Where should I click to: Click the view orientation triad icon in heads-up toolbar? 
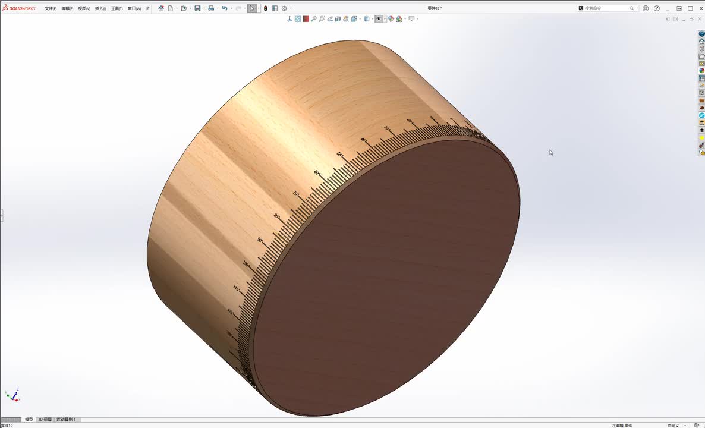pyautogui.click(x=289, y=19)
